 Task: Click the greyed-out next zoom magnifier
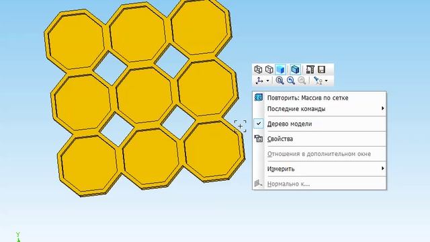click(x=302, y=81)
